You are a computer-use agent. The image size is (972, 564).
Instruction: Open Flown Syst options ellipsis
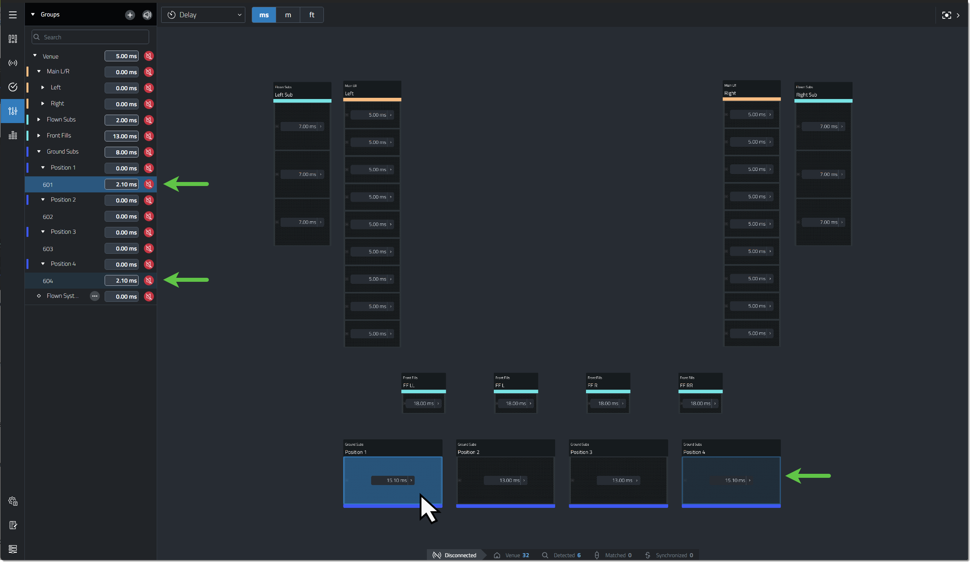(95, 296)
